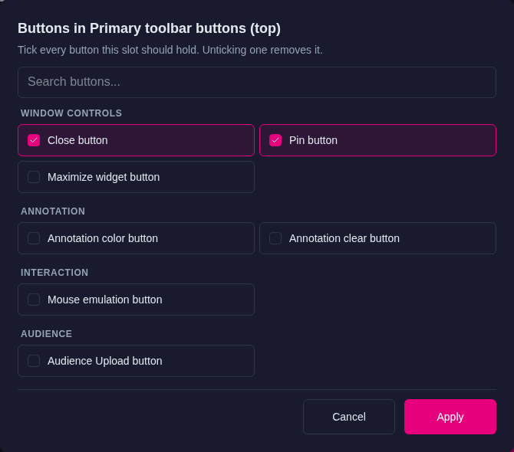Untick the Close button checkbox
Screen dimensions: 514x452
pos(34,140)
